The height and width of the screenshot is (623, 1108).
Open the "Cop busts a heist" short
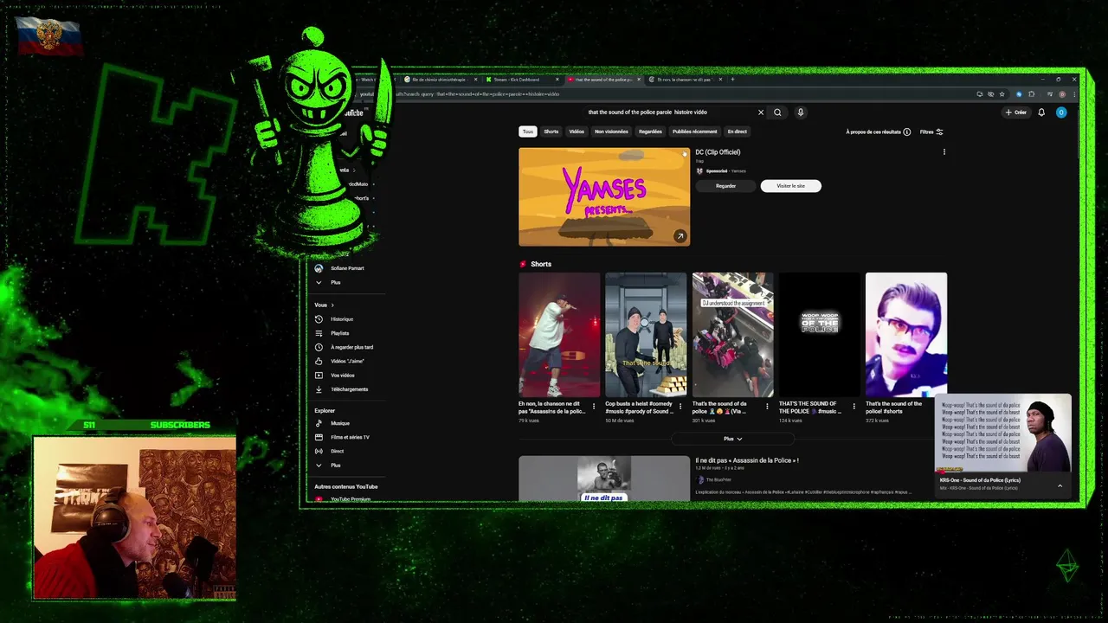coord(646,335)
